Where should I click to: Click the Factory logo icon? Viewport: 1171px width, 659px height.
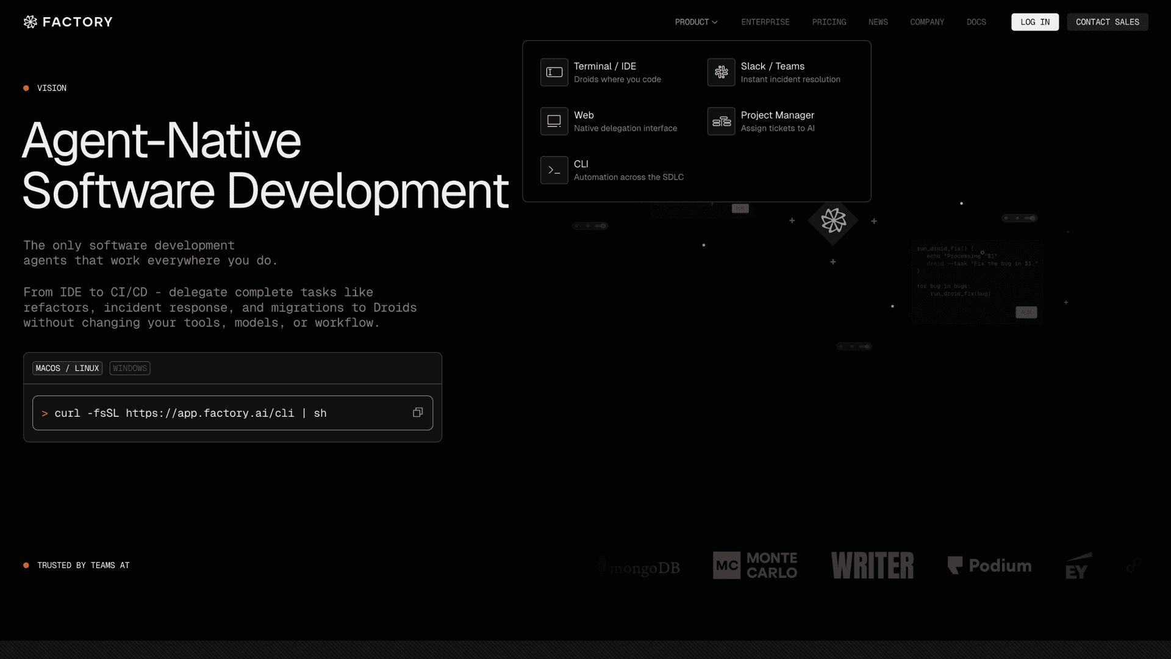pos(30,22)
